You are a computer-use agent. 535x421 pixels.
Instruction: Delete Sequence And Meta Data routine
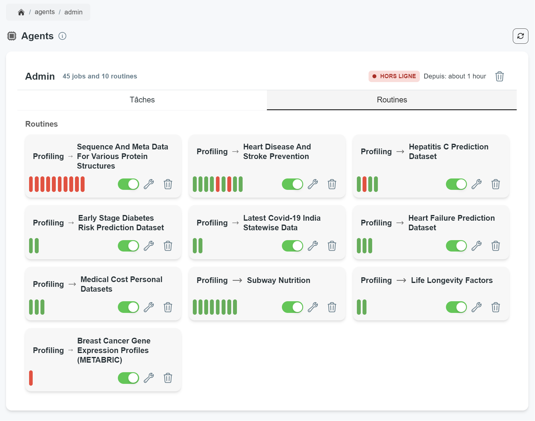click(168, 184)
